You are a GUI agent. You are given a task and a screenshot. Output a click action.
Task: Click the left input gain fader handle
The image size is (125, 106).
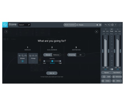[x=103, y=51]
